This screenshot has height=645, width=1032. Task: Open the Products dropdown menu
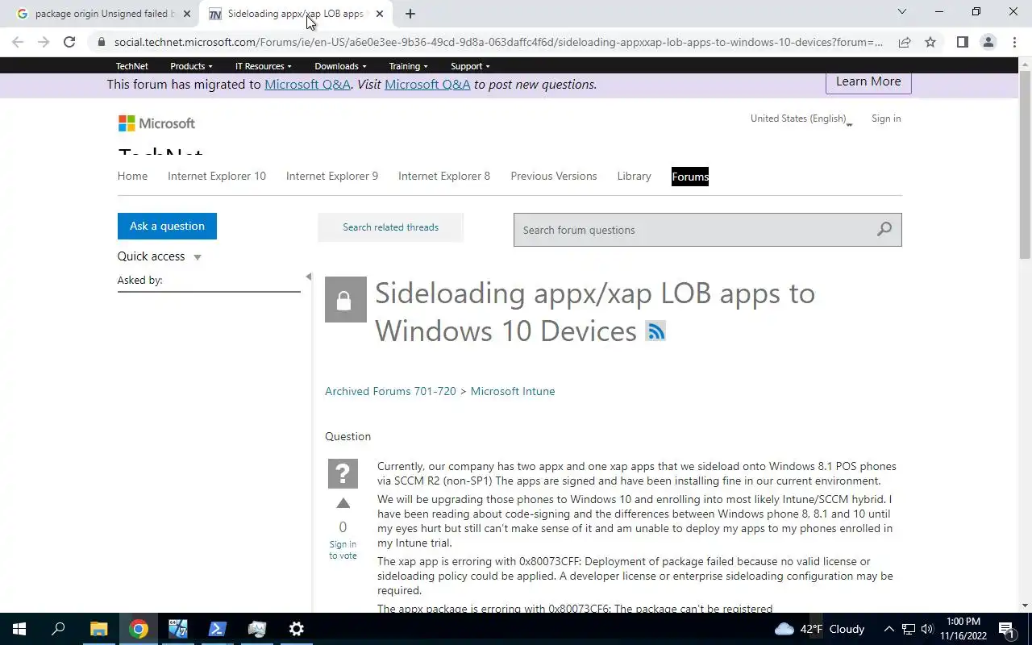coord(191,66)
